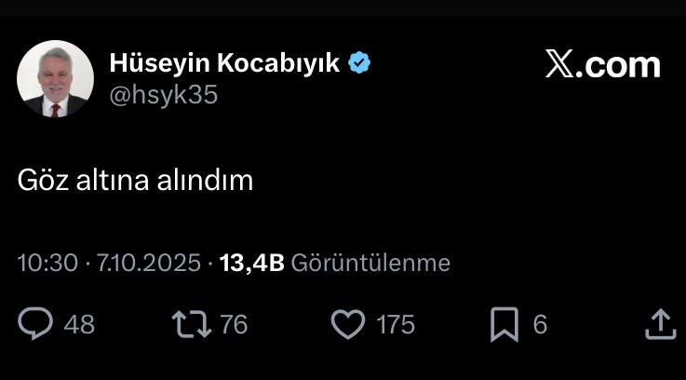The image size is (686, 380).
Task: Open replies with the speech bubble icon
Action: point(35,324)
